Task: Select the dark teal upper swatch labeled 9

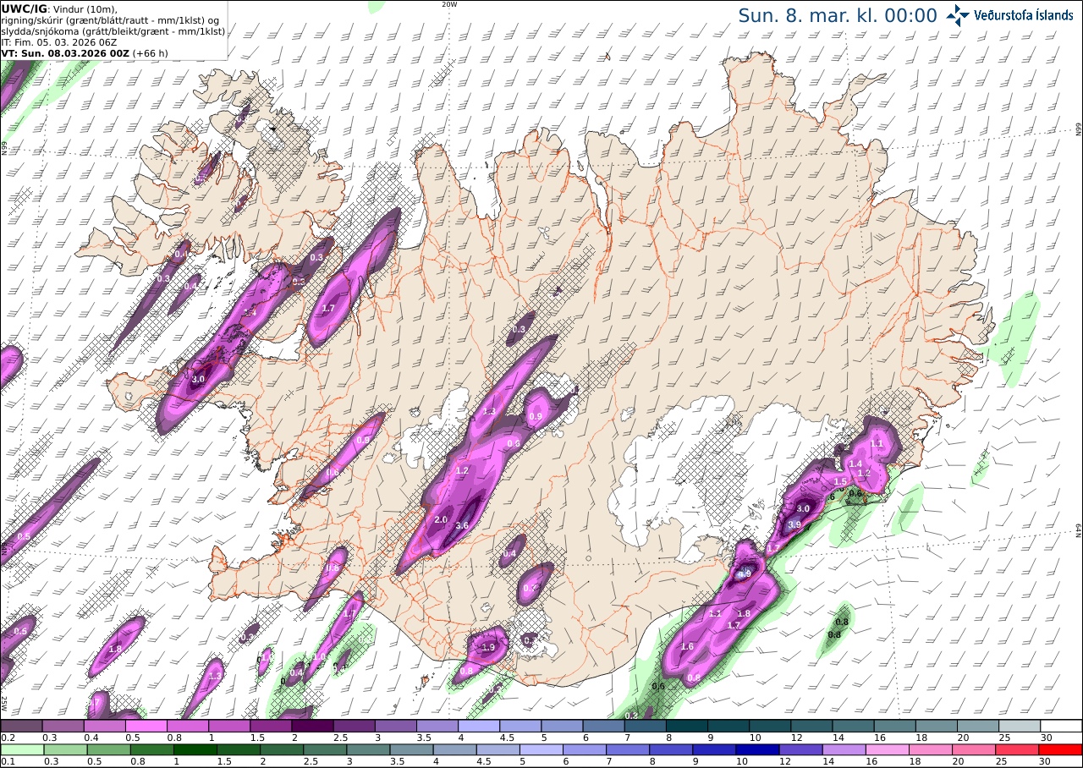Action: pos(728,726)
